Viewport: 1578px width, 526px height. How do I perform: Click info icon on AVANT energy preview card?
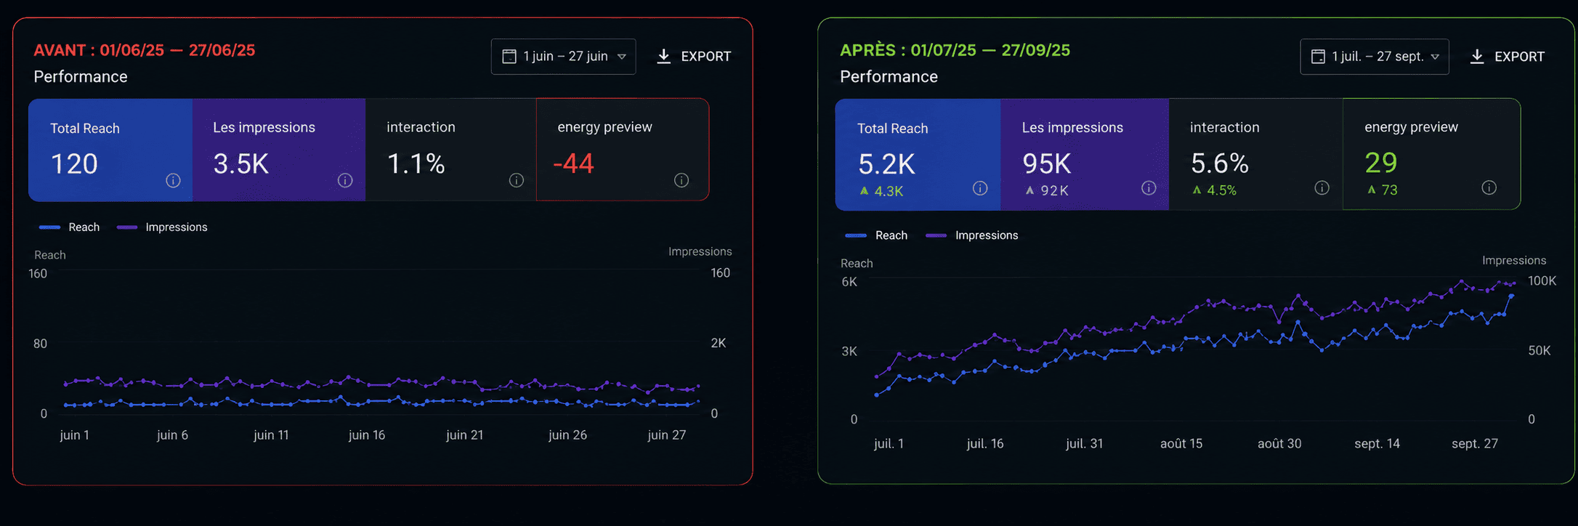[x=681, y=180]
